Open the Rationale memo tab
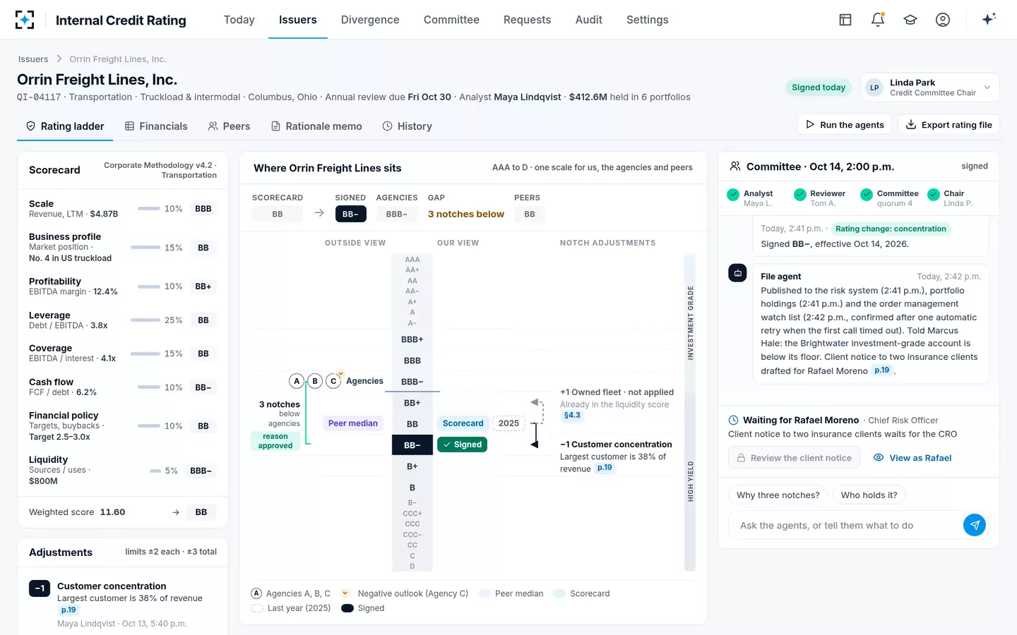The image size is (1017, 635). [x=316, y=126]
